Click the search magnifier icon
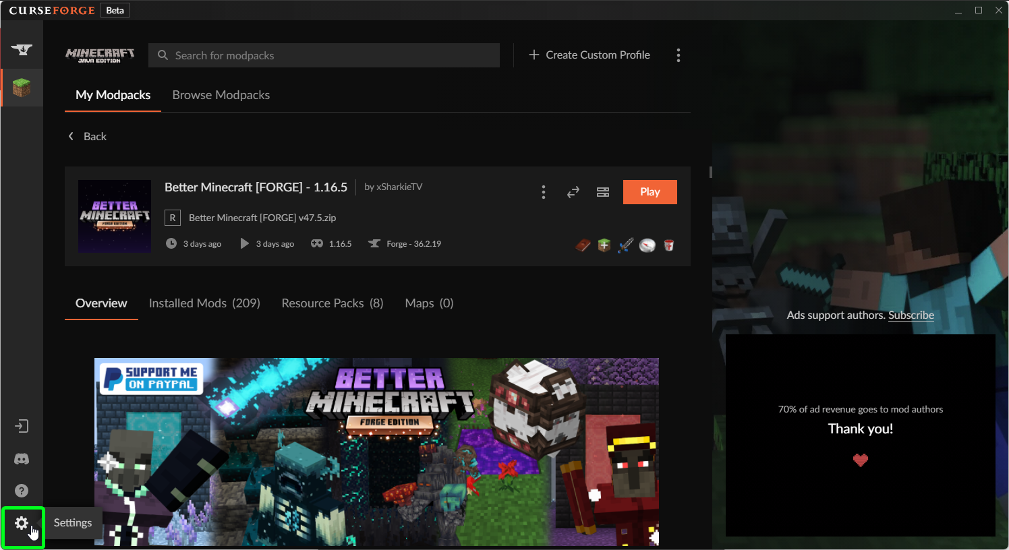This screenshot has width=1009, height=550. point(163,55)
